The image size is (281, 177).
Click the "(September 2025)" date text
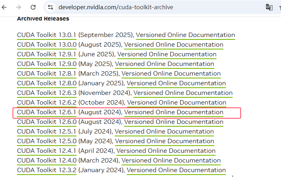pyautogui.click(x=105, y=35)
